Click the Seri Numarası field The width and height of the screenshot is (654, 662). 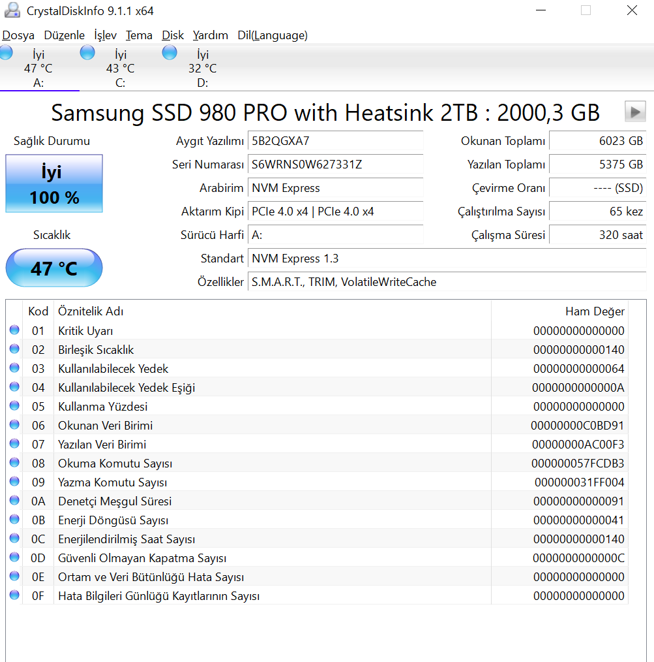click(336, 165)
